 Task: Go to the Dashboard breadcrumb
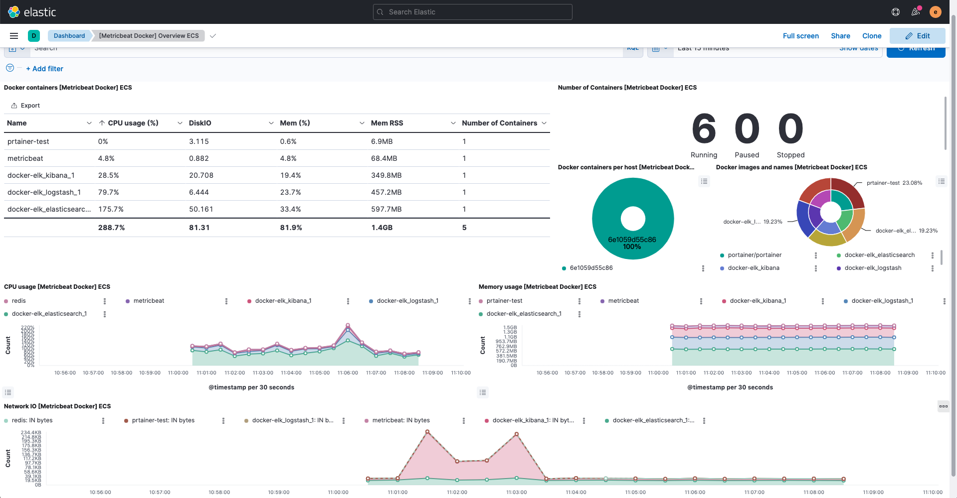[x=69, y=36]
